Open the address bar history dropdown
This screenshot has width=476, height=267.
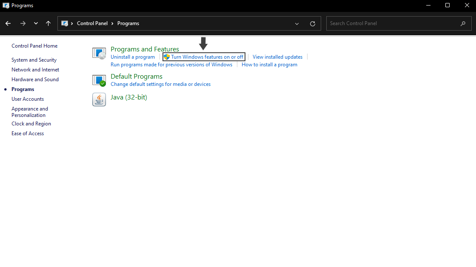297,24
